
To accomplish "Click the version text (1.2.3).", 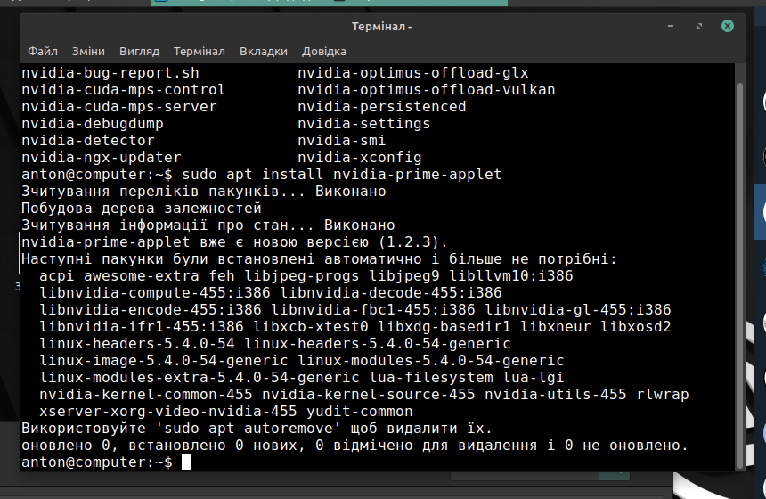I will (412, 242).
